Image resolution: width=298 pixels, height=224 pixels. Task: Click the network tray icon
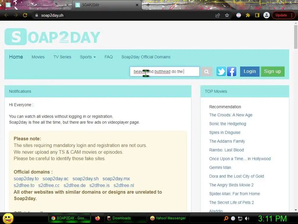[x=240, y=218]
